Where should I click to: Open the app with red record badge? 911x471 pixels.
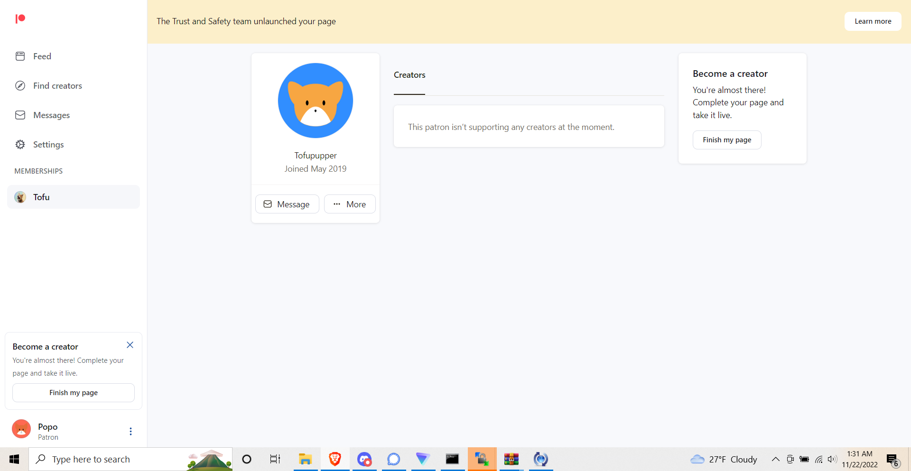364,459
